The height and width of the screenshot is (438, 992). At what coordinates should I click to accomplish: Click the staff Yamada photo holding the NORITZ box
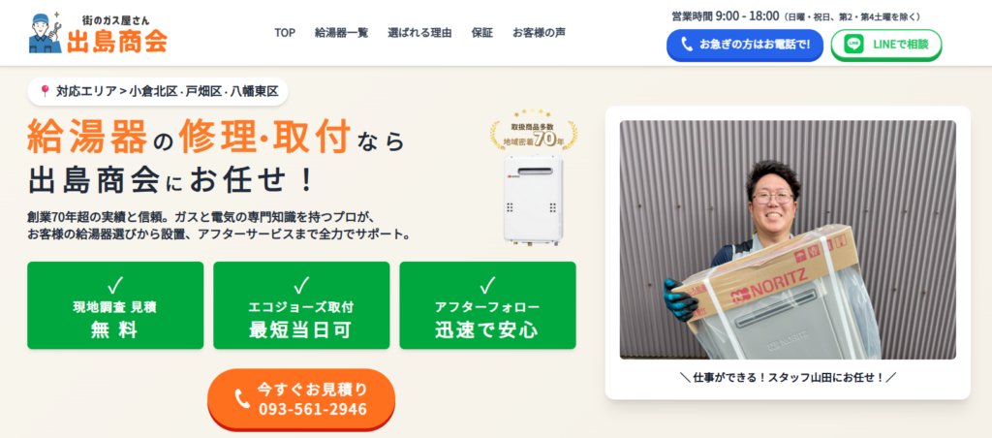click(x=788, y=240)
